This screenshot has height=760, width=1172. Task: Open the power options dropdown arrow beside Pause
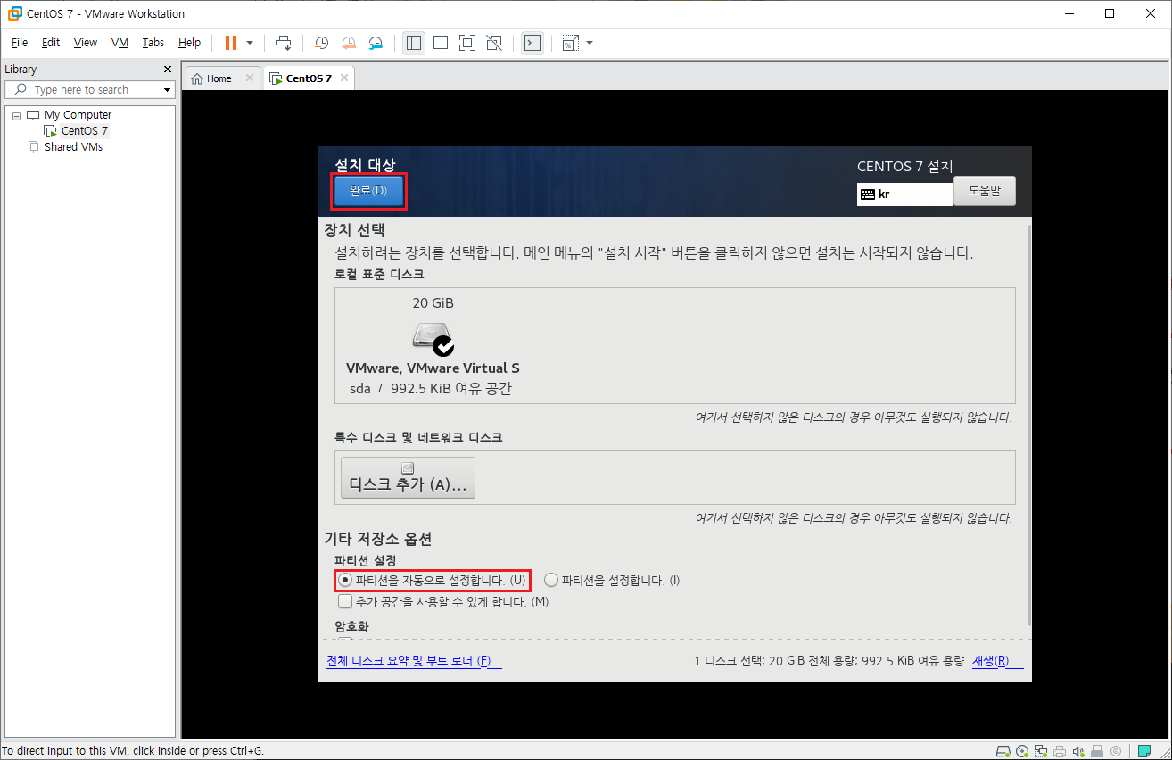250,43
